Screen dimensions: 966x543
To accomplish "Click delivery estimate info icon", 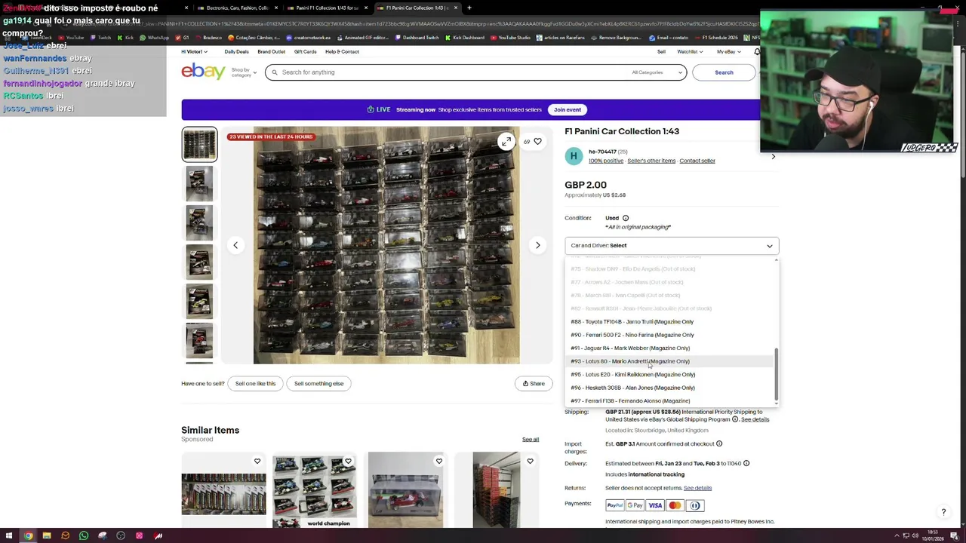I will coord(746,463).
